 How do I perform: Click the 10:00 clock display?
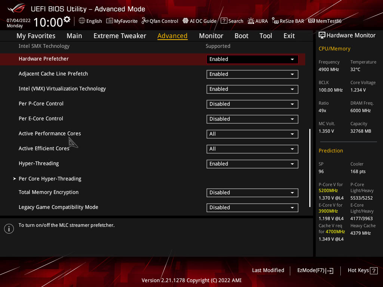click(48, 22)
